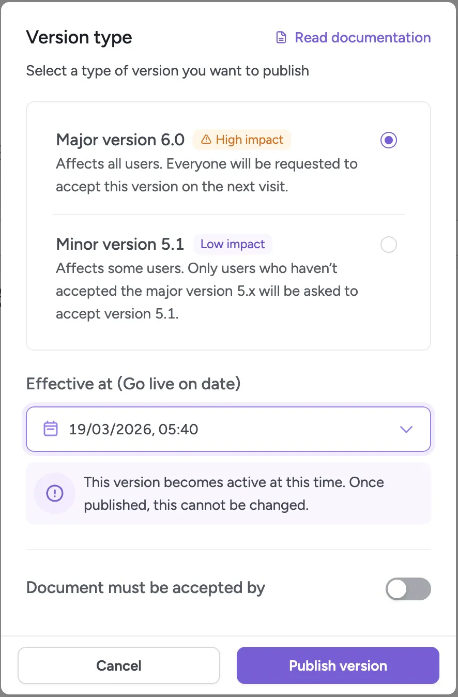Enable the Document must be accepted by toggle
Viewport: 458px width, 697px height.
pos(408,589)
